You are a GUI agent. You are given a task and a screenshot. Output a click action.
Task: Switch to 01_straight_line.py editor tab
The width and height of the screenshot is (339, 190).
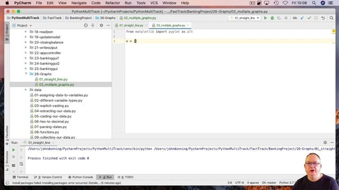point(131,25)
